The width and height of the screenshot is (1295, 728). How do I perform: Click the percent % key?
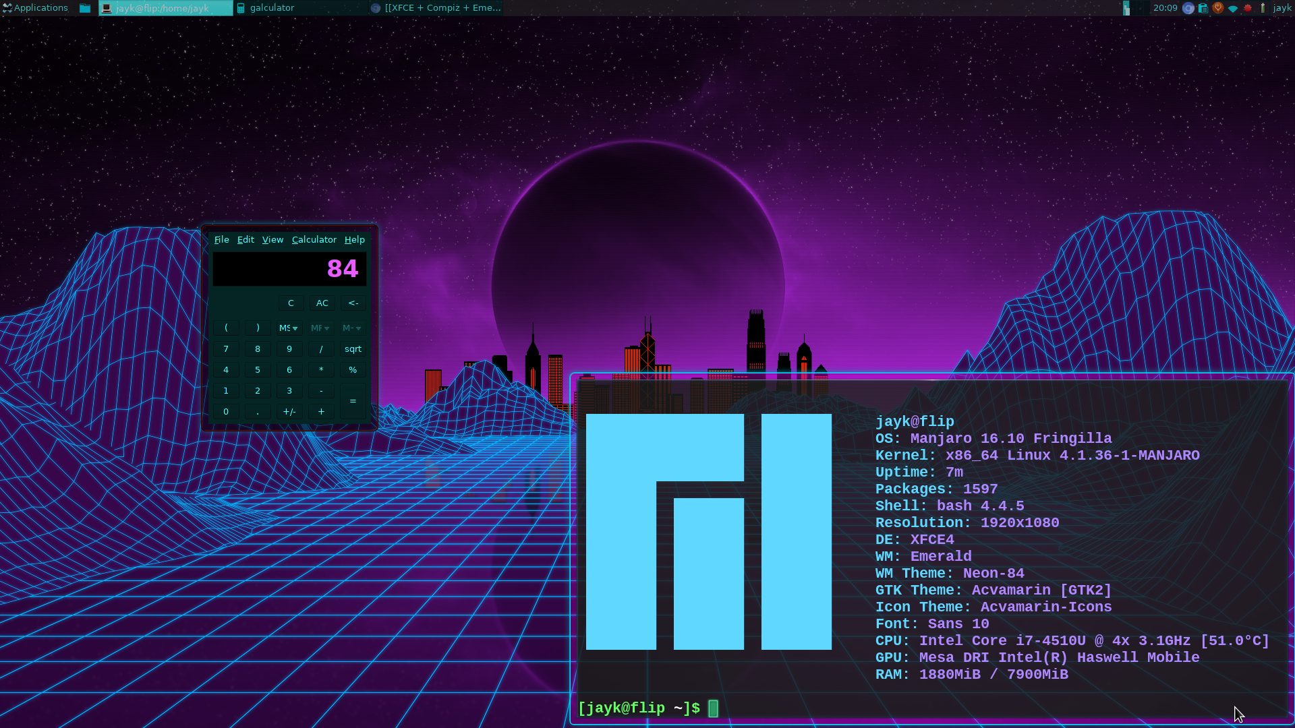point(353,369)
